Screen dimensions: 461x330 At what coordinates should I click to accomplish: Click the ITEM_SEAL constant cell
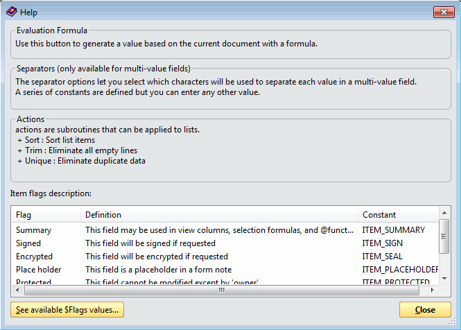tap(383, 257)
